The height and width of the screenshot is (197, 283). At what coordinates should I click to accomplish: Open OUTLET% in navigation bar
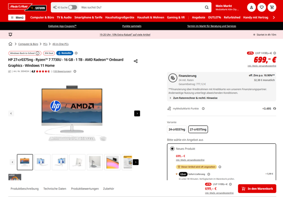(x=214, y=18)
